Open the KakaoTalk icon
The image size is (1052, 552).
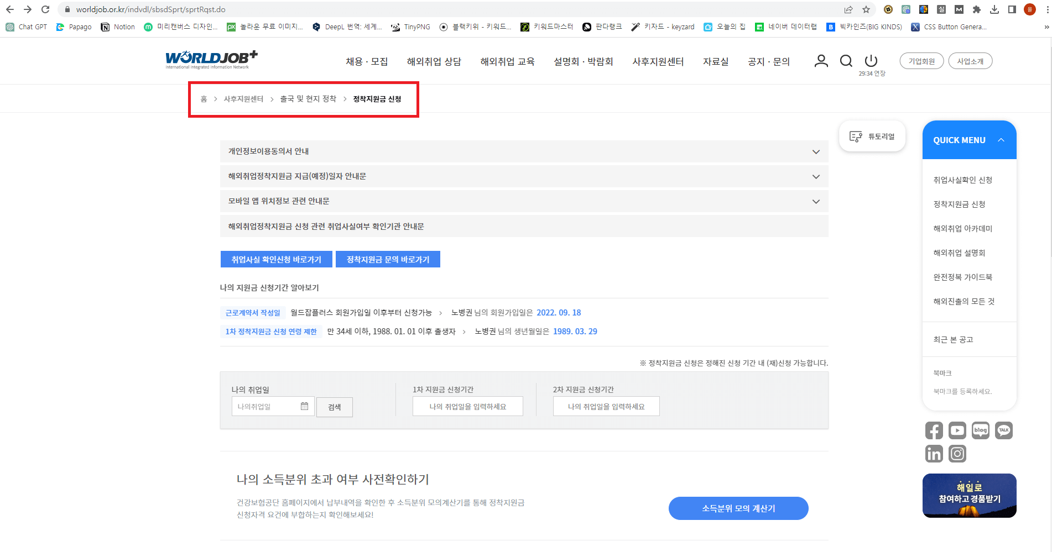1004,430
